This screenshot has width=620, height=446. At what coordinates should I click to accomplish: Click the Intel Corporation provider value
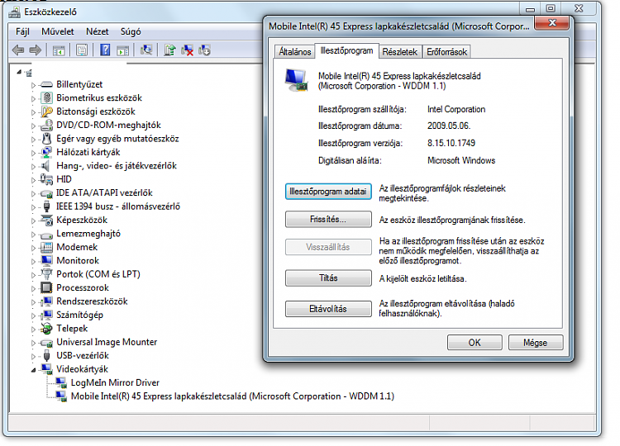click(x=456, y=109)
